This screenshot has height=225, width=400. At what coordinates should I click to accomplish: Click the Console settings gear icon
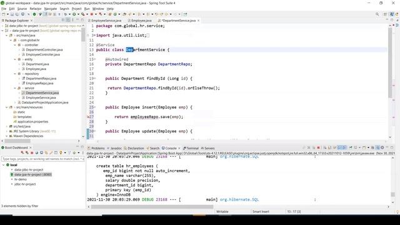[382, 147]
